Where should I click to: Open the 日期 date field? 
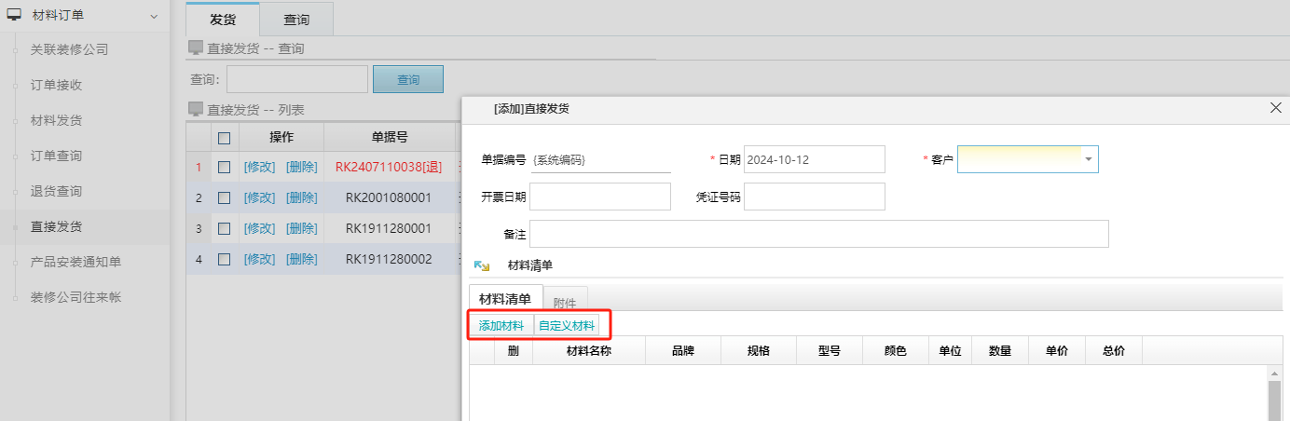click(x=814, y=159)
